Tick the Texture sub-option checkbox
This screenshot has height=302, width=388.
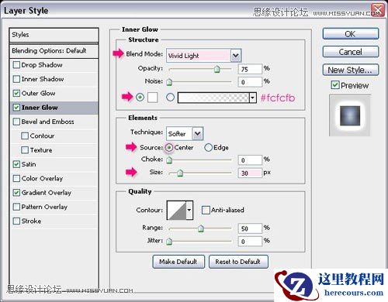click(x=25, y=150)
